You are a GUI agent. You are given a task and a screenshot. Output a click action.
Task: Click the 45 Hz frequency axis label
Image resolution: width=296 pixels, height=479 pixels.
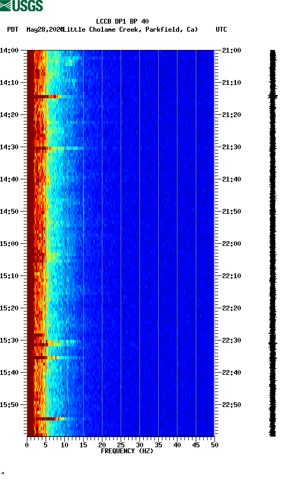196,445
